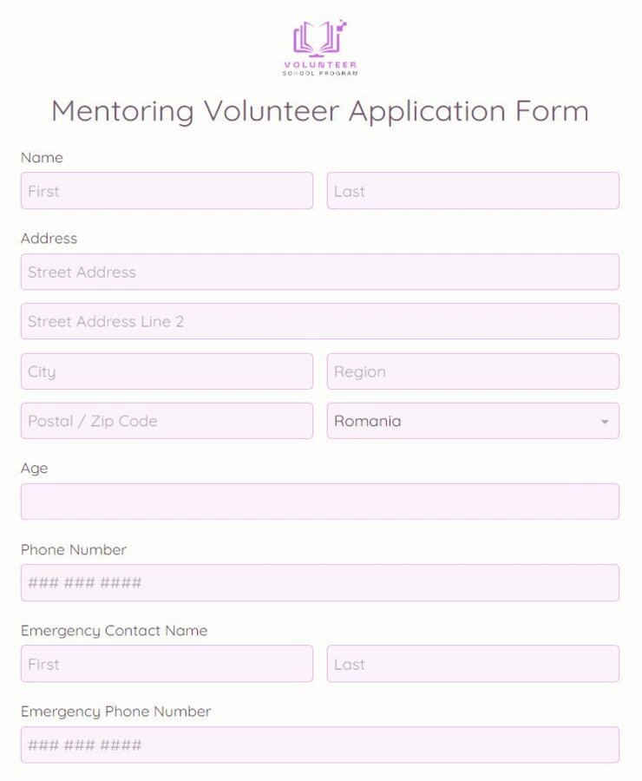The image size is (642, 781).
Task: Click the First name input field
Action: [x=166, y=191]
